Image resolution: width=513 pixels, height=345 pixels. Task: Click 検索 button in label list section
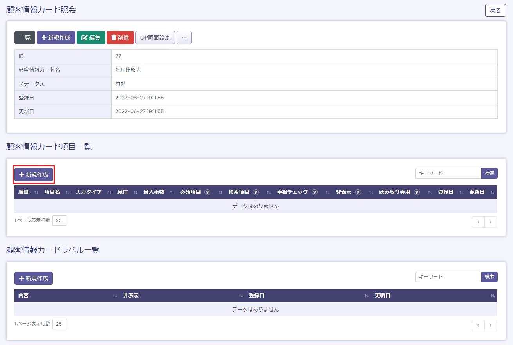[489, 277]
